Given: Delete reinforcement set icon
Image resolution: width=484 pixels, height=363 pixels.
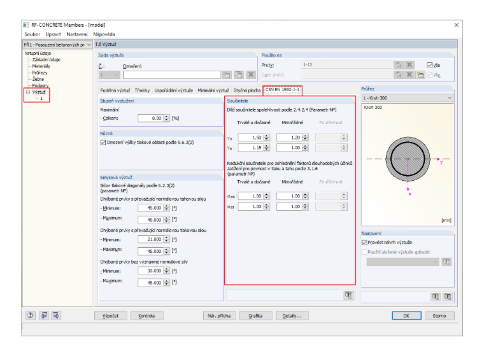Looking at the screenshot, I should point(251,75).
